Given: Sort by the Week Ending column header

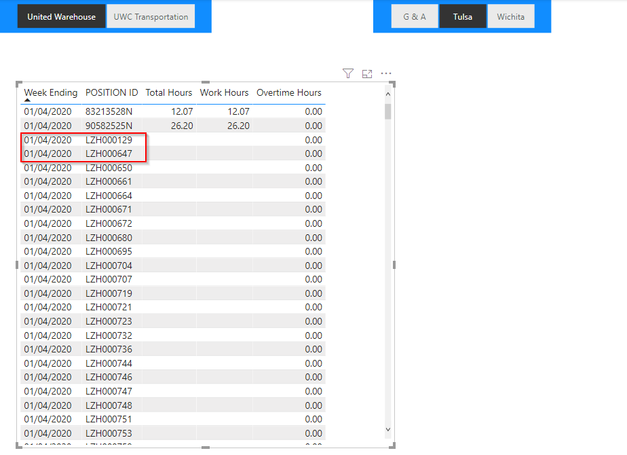Looking at the screenshot, I should pyautogui.click(x=51, y=92).
